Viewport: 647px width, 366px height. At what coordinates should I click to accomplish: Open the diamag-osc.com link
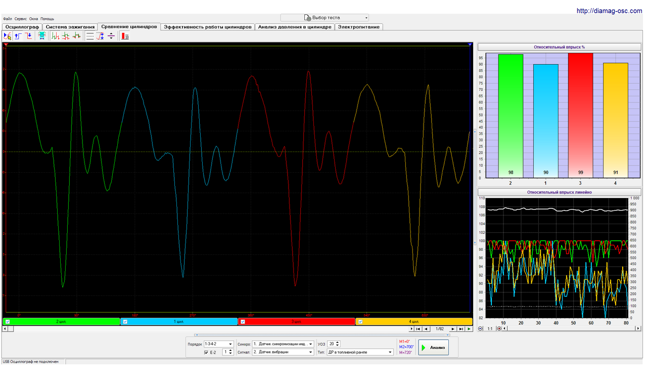(x=610, y=11)
